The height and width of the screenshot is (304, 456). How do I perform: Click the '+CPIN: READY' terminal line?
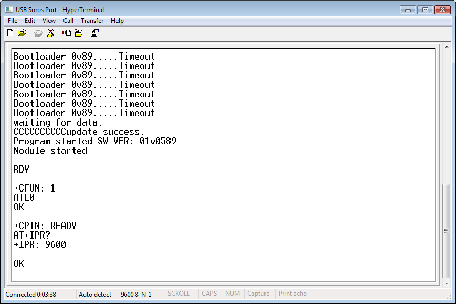click(x=45, y=226)
